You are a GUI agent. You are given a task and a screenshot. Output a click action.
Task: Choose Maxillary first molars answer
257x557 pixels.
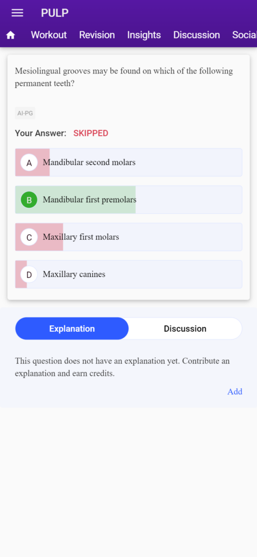click(x=128, y=237)
